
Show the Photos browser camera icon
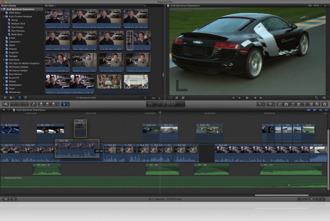pyautogui.click(x=286, y=104)
